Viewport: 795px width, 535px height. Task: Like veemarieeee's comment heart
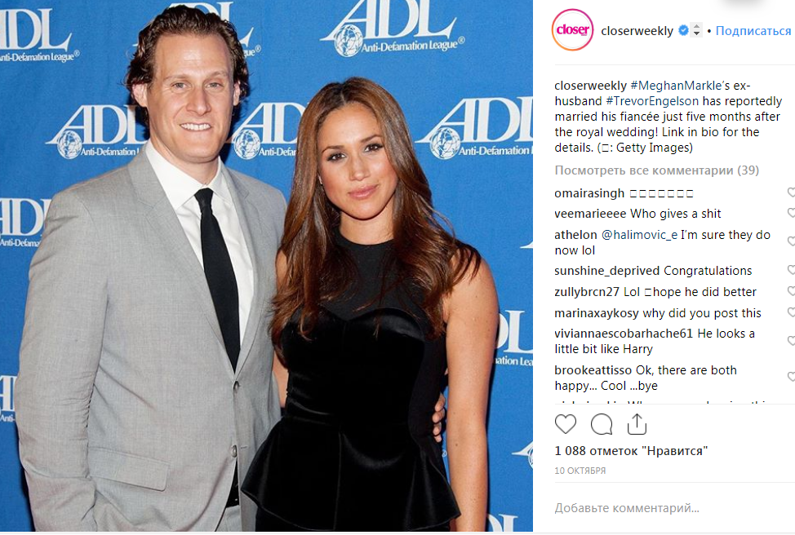coord(791,213)
